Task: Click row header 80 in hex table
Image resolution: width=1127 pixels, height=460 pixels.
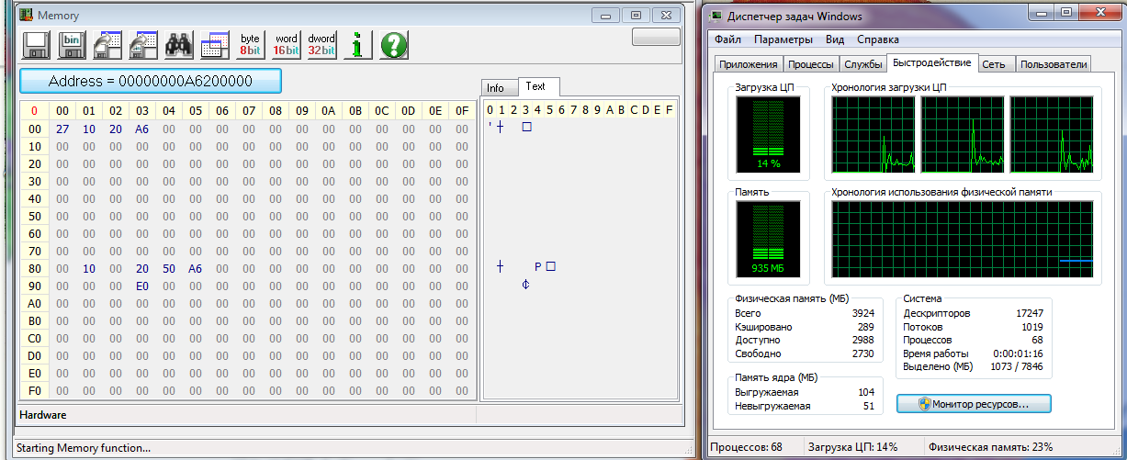Action: [x=35, y=268]
